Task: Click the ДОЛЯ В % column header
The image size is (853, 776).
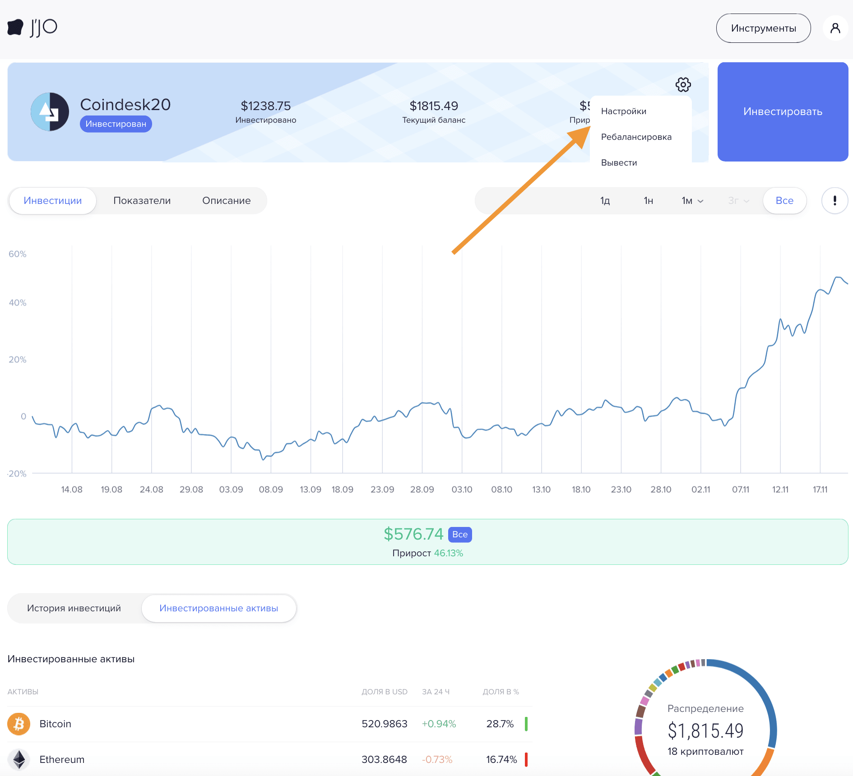Action: [x=501, y=692]
